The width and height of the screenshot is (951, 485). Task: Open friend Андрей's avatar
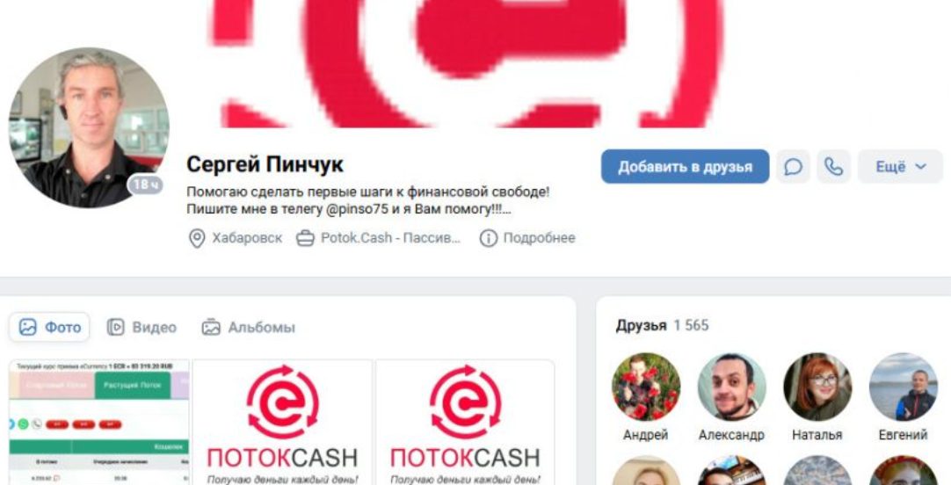(x=646, y=387)
